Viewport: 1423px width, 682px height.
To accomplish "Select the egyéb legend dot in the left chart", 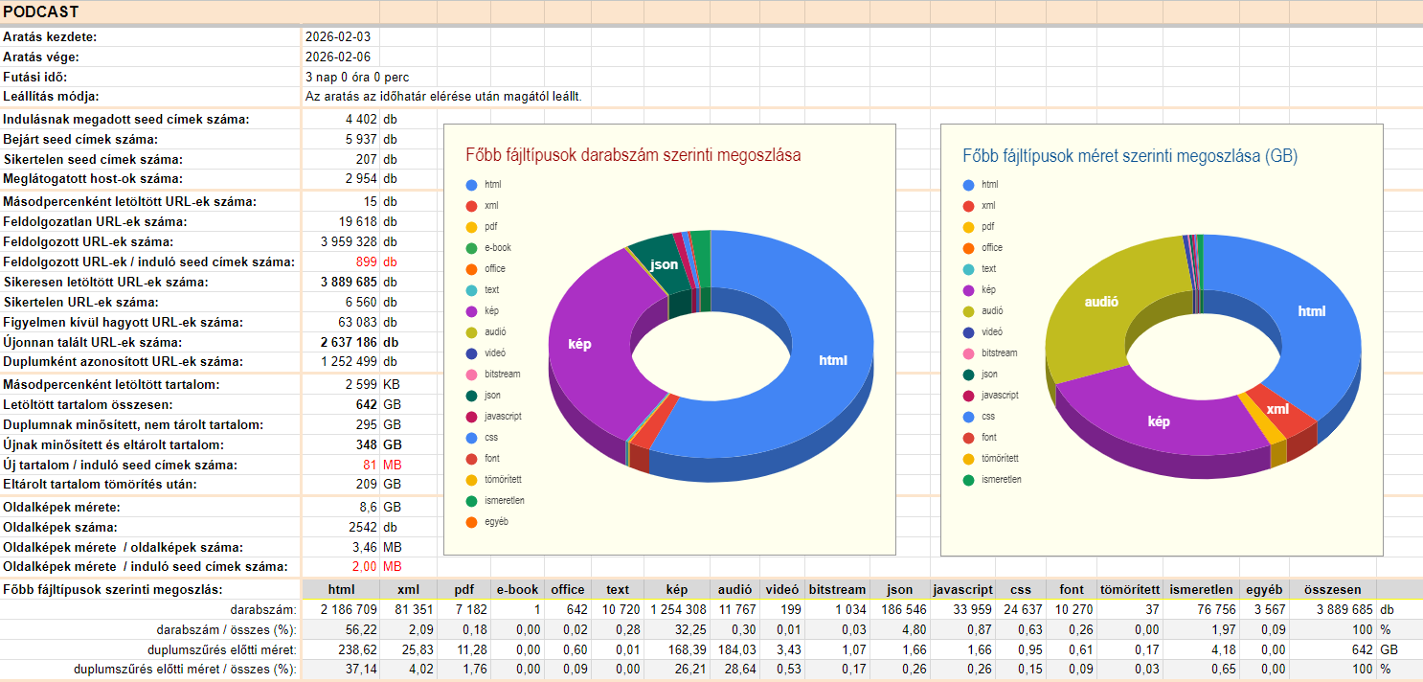I will pyautogui.click(x=471, y=522).
